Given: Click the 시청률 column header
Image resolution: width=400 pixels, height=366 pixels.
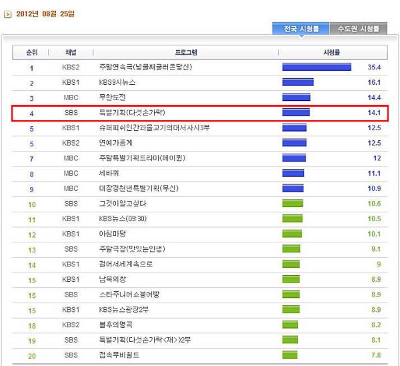Looking at the screenshot, I should tap(331, 52).
